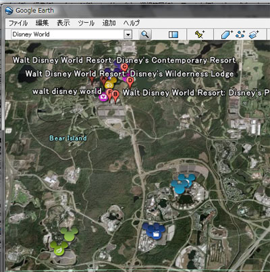The height and width of the screenshot is (272, 270).
Task: Click the lower lime-green Mickey marker
Action: click(59, 248)
